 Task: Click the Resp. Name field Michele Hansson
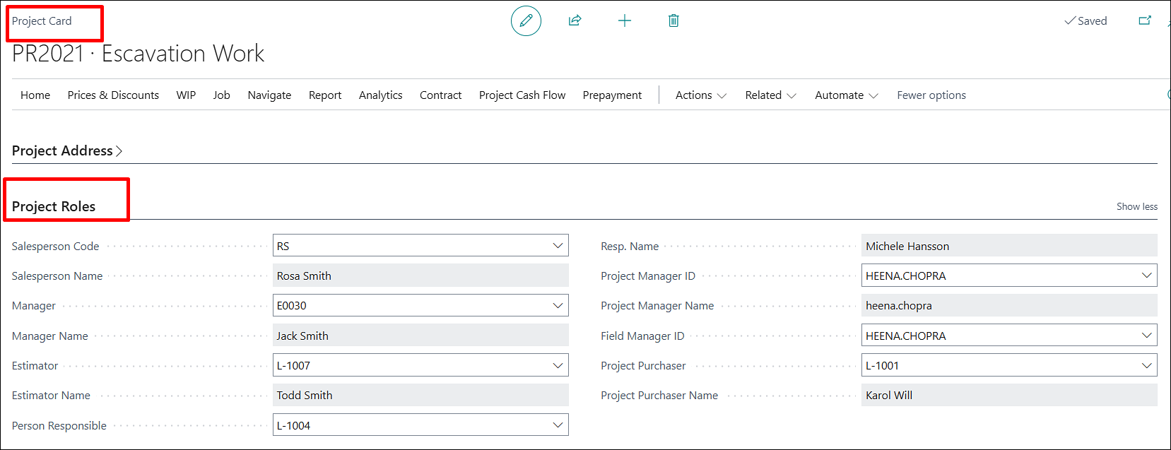(1009, 246)
